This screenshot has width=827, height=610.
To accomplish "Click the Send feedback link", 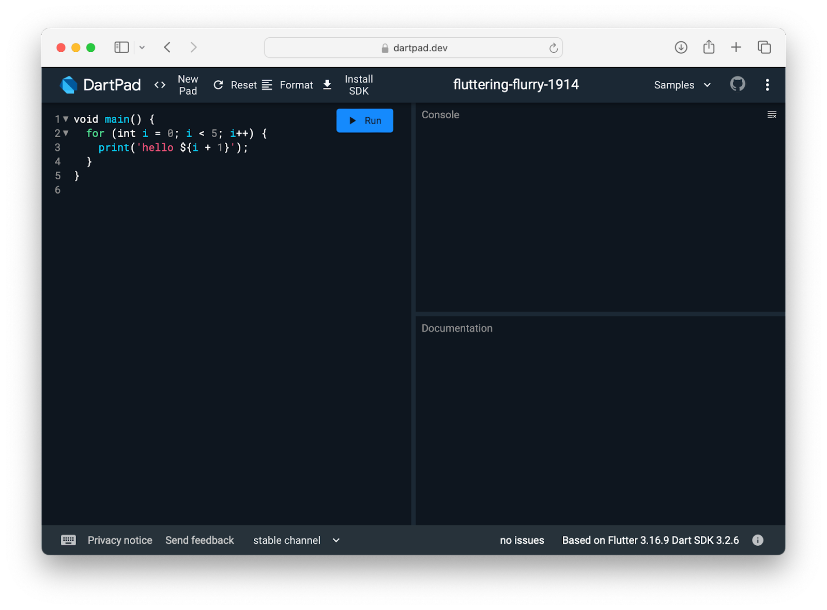I will tap(200, 540).
